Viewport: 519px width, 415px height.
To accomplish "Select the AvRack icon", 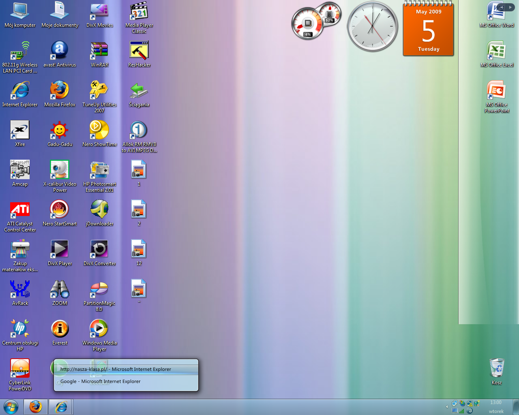I will [20, 293].
